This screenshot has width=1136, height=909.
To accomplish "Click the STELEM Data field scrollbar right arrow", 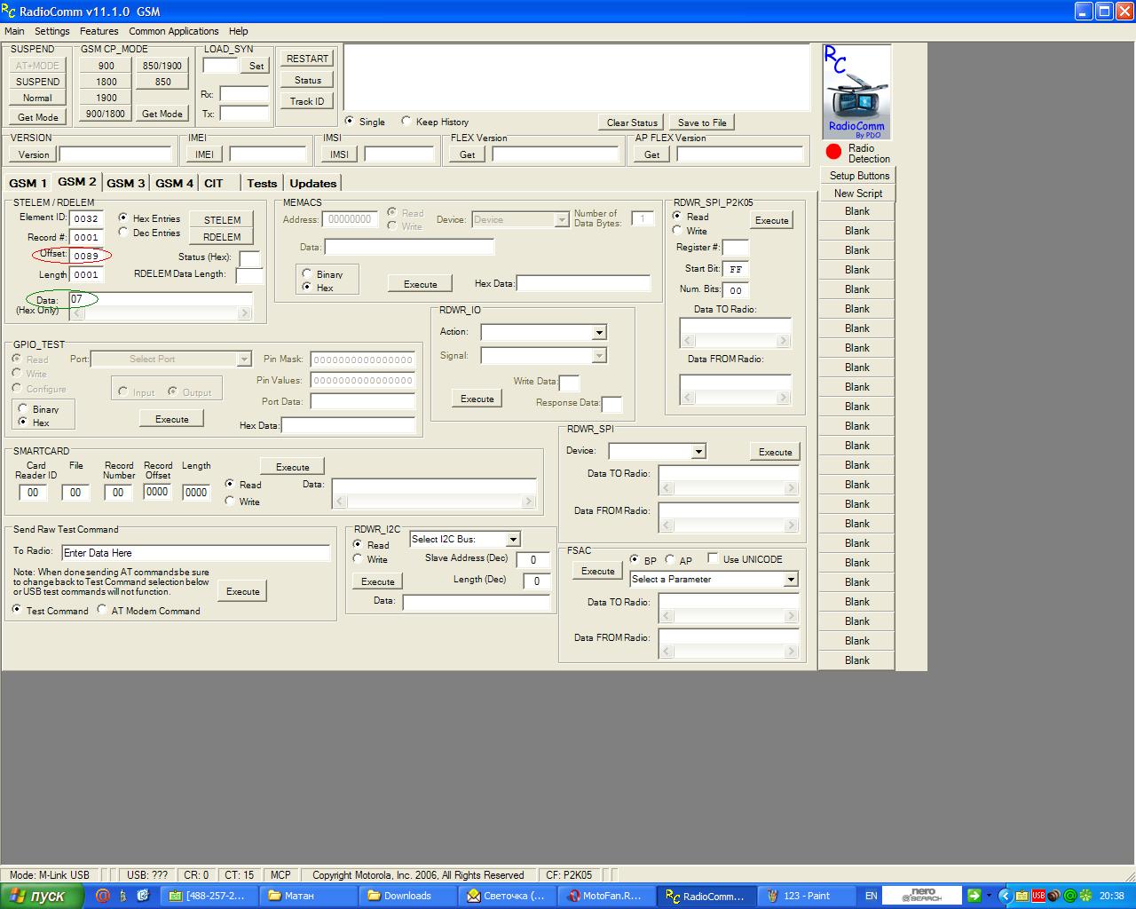I will [245, 313].
